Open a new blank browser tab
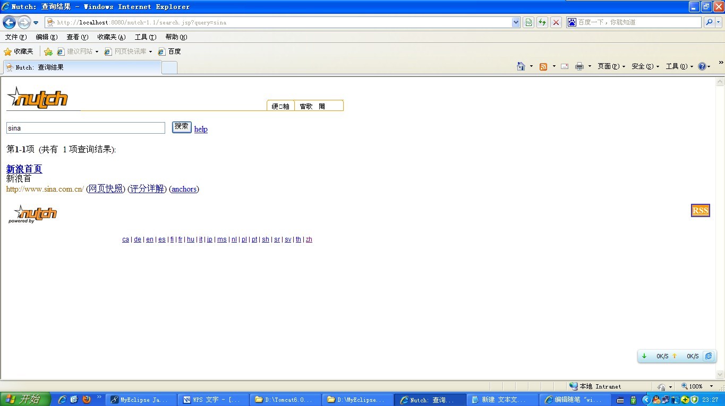This screenshot has width=725, height=406. pyautogui.click(x=169, y=68)
